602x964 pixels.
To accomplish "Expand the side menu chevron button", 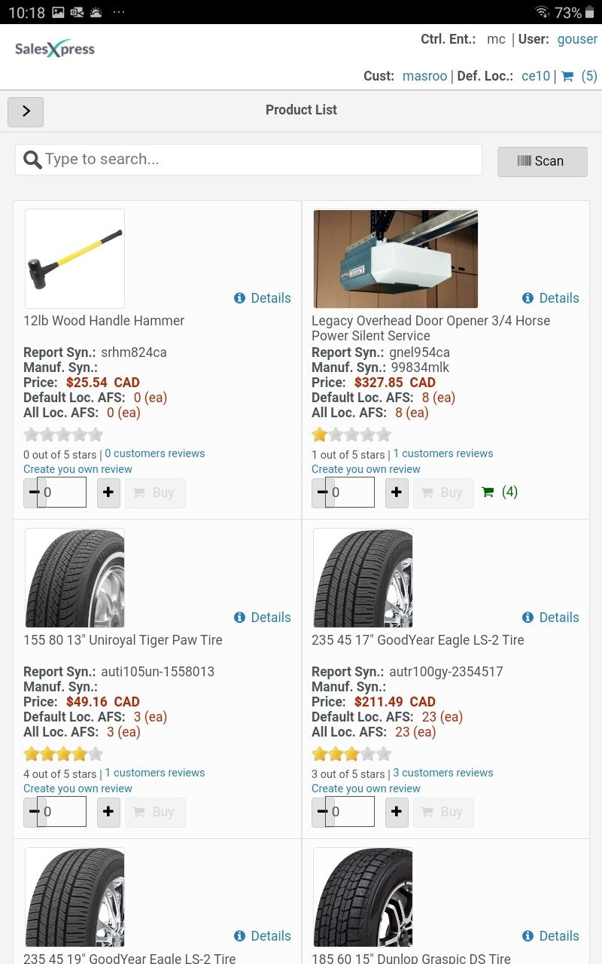I will (26, 111).
